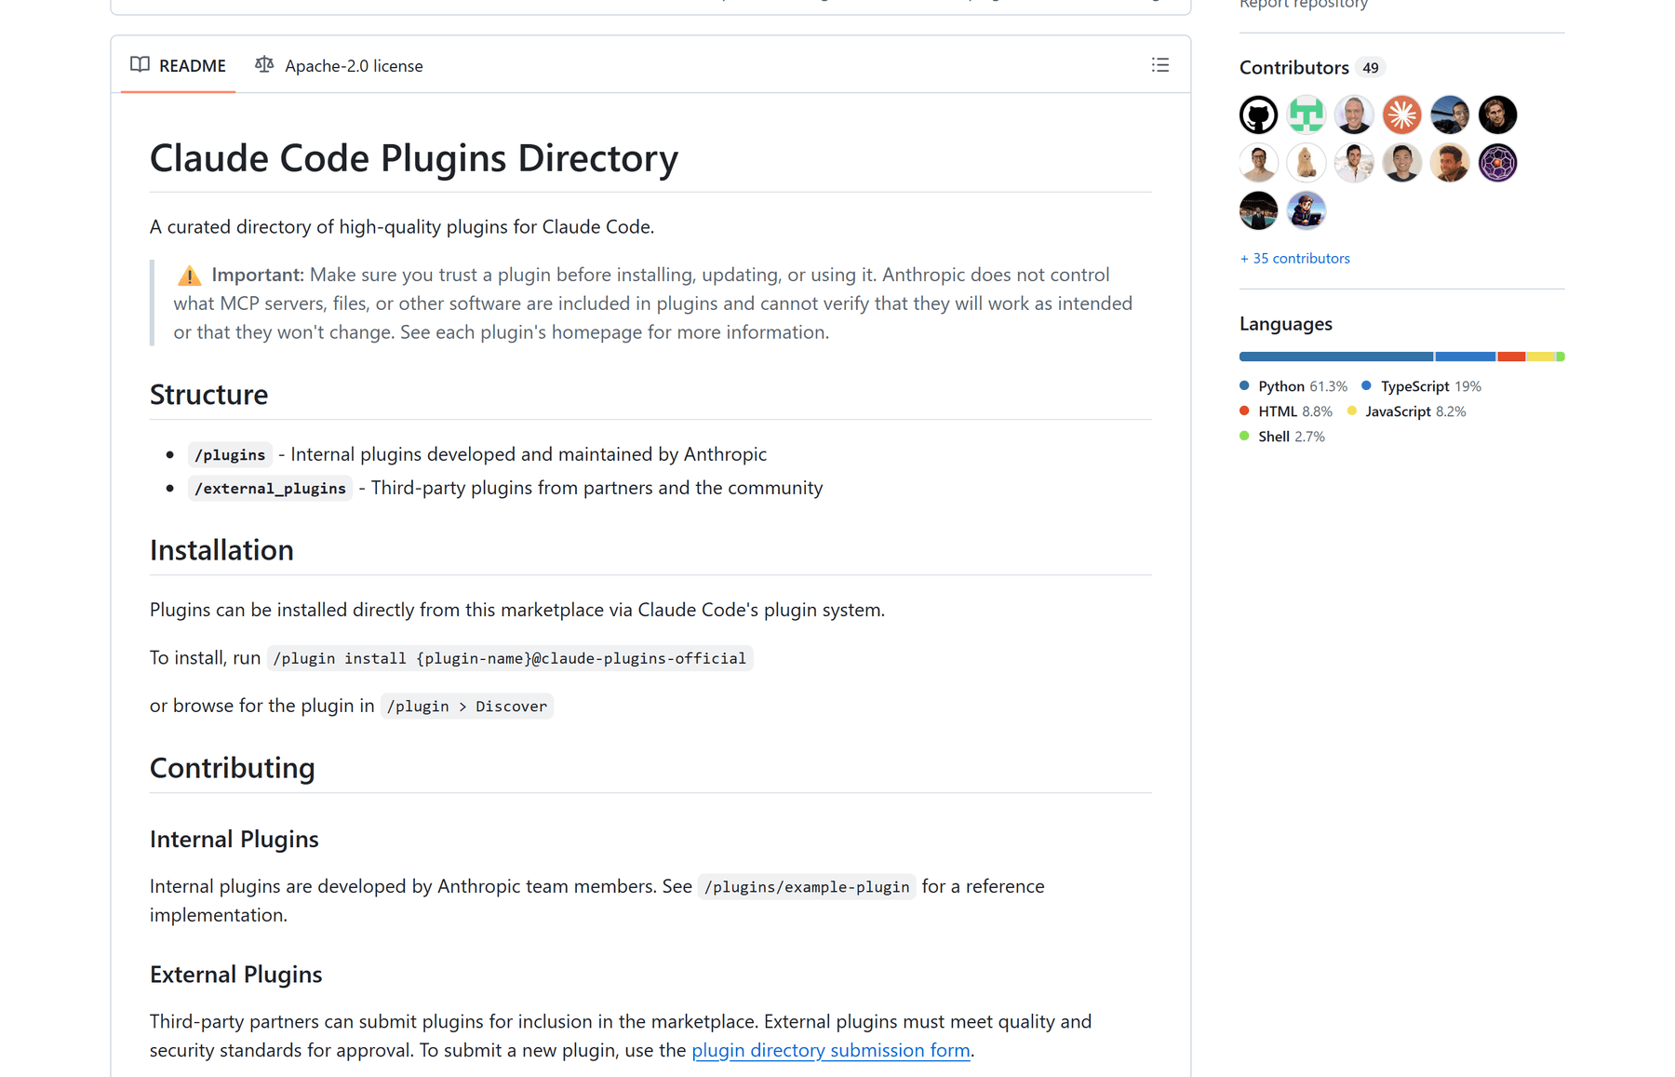Click the contributors count badge 49
The height and width of the screenshot is (1077, 1675).
coord(1370,67)
